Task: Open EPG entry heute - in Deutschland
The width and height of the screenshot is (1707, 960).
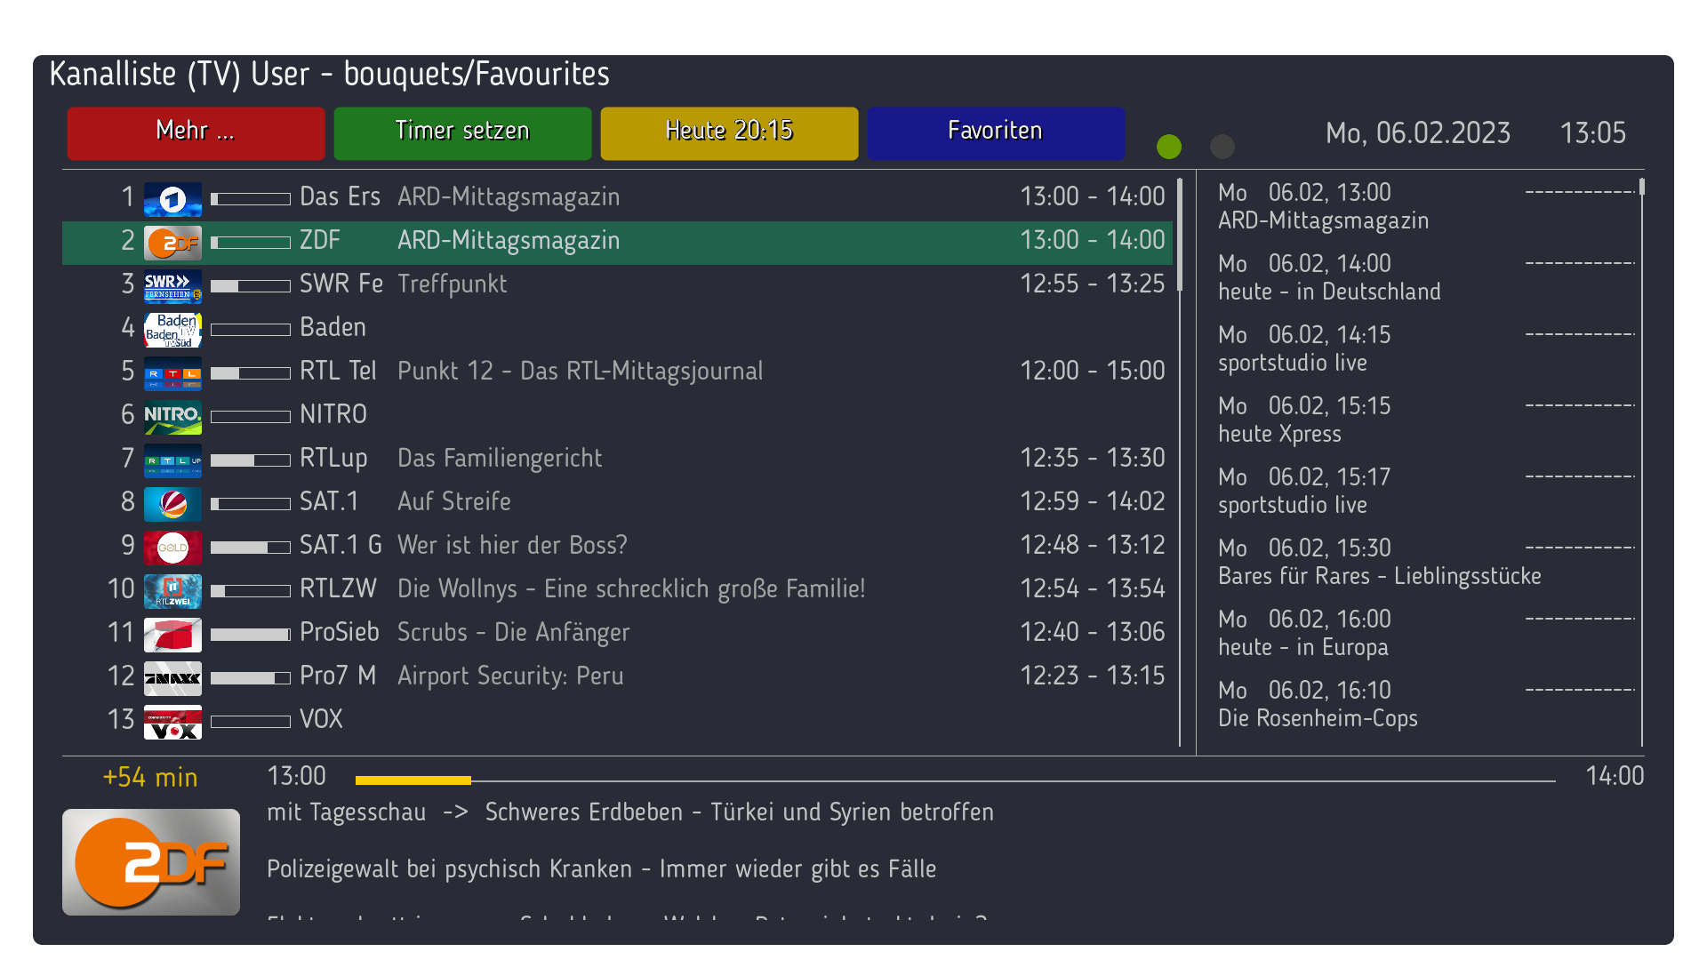Action: point(1425,278)
